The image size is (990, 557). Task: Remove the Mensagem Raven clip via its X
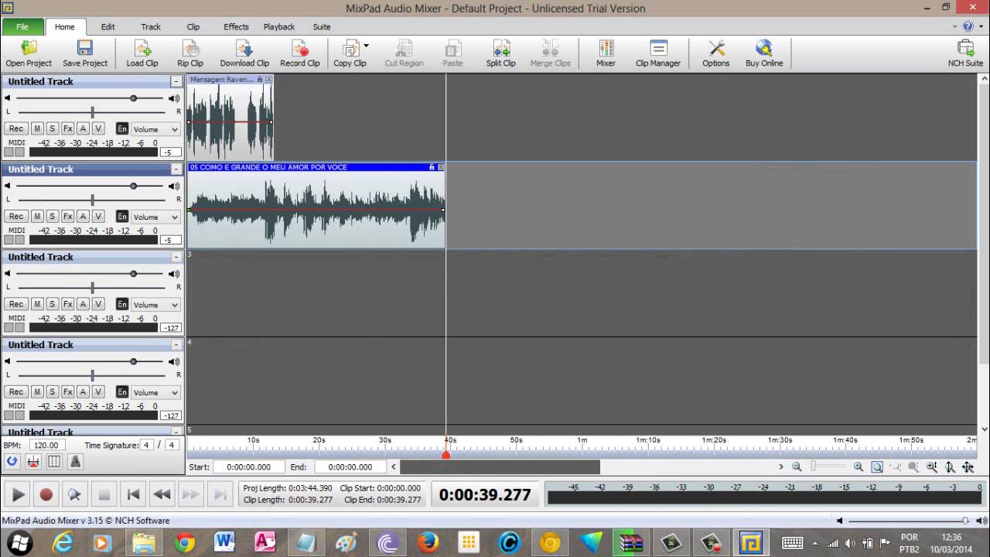click(269, 79)
